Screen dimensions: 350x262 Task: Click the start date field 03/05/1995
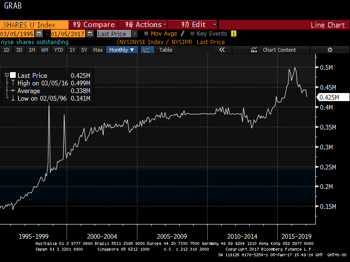pos(17,34)
